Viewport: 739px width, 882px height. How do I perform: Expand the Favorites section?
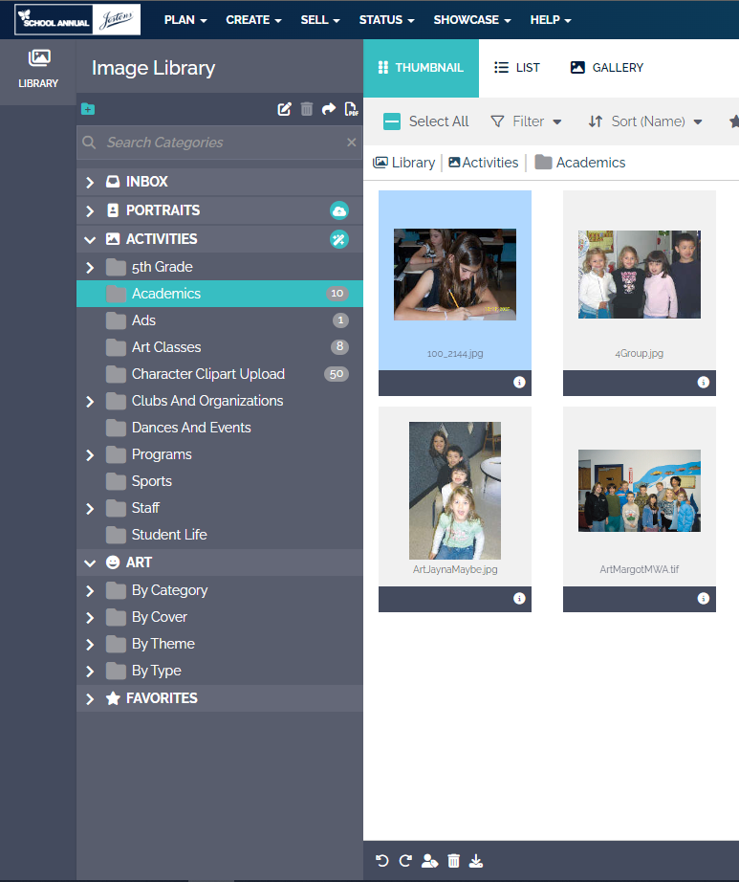tap(90, 698)
